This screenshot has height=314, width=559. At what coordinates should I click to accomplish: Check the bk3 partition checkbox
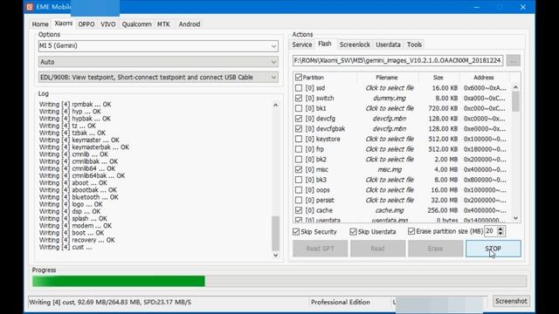pyautogui.click(x=299, y=180)
